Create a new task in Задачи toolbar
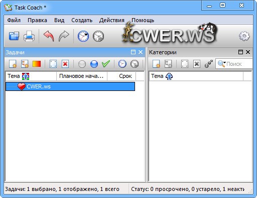The height and width of the screenshot is (198, 257). click(x=13, y=64)
